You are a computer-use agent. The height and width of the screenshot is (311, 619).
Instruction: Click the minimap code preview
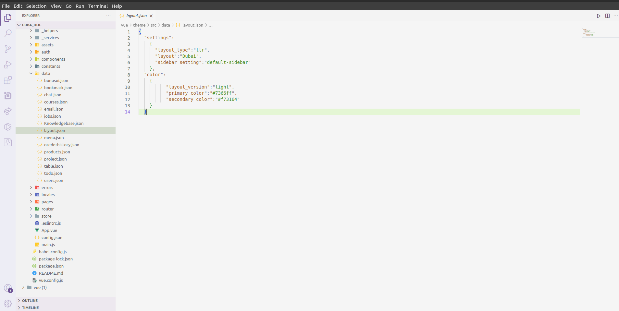(x=590, y=33)
